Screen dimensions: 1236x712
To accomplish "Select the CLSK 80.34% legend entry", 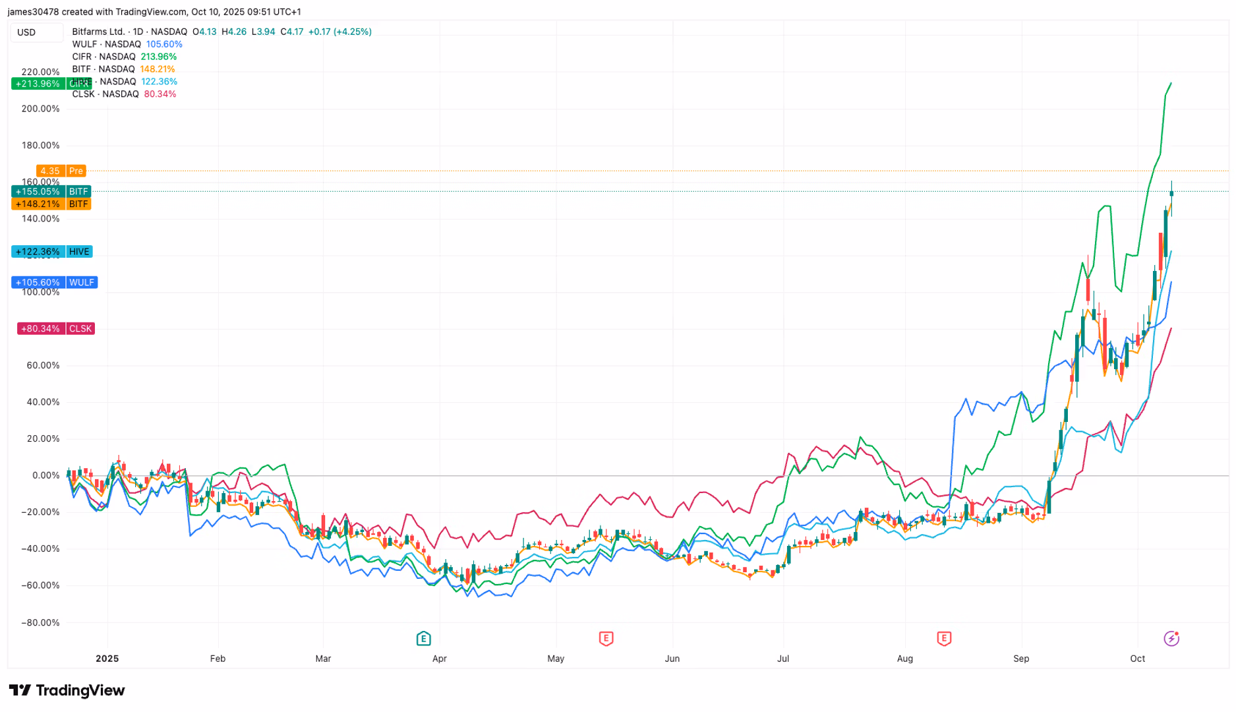I will pos(124,94).
